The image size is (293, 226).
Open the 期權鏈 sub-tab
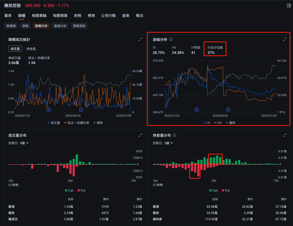(11, 26)
